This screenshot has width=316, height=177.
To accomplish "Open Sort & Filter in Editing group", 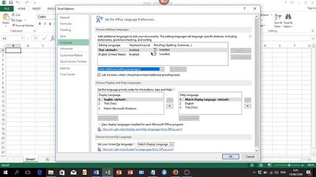I will tap(278, 21).
